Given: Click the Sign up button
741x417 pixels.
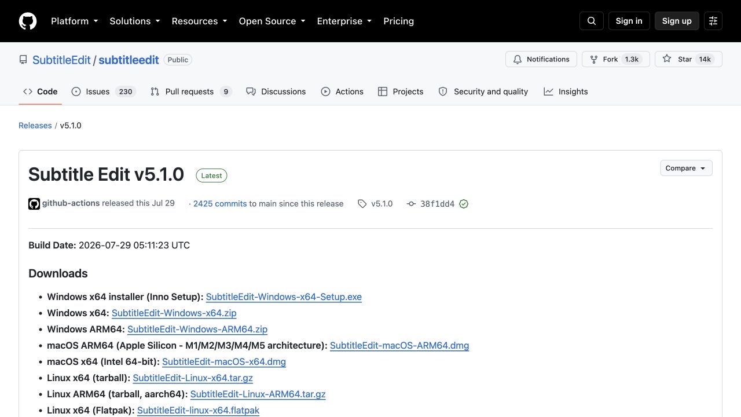Looking at the screenshot, I should tap(677, 21).
